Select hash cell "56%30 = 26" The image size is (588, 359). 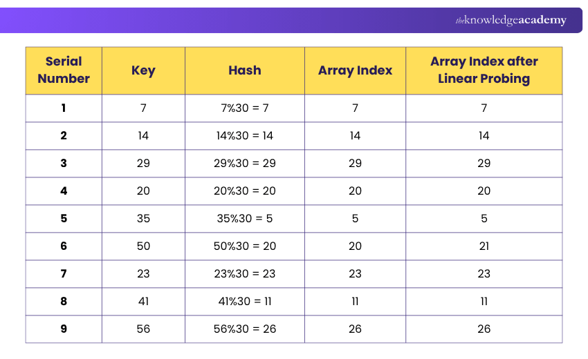[x=244, y=329]
